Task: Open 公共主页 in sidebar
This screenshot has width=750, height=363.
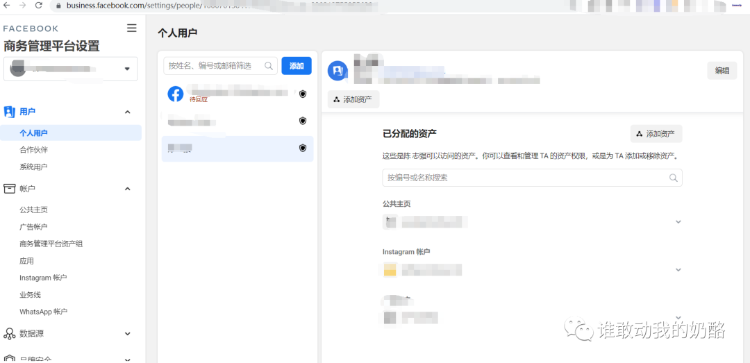Action: pyautogui.click(x=33, y=210)
